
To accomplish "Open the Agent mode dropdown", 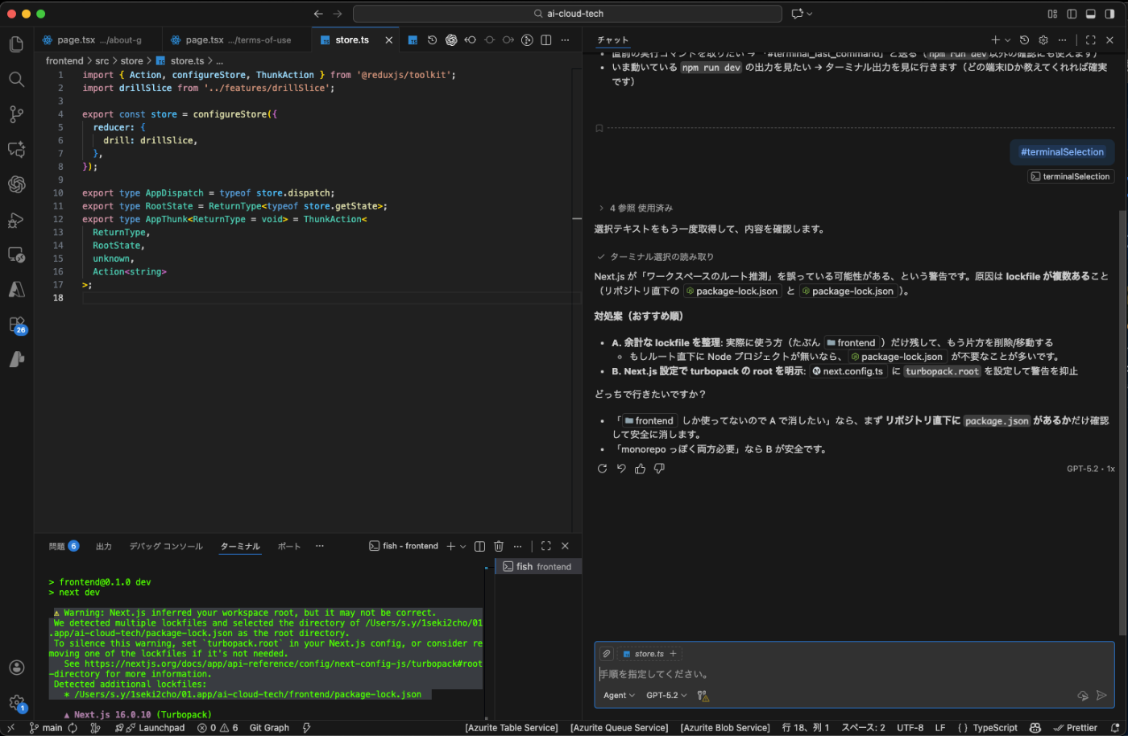I will point(619,696).
